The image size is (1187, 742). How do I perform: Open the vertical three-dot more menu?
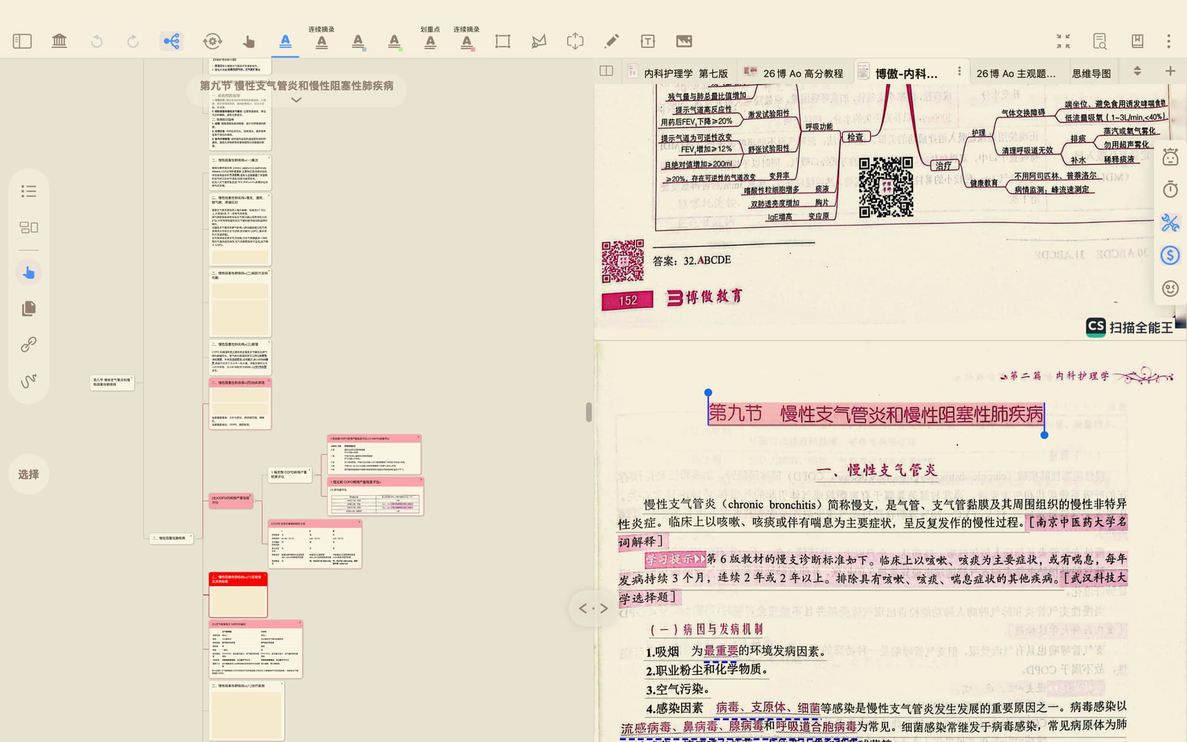(x=1168, y=41)
